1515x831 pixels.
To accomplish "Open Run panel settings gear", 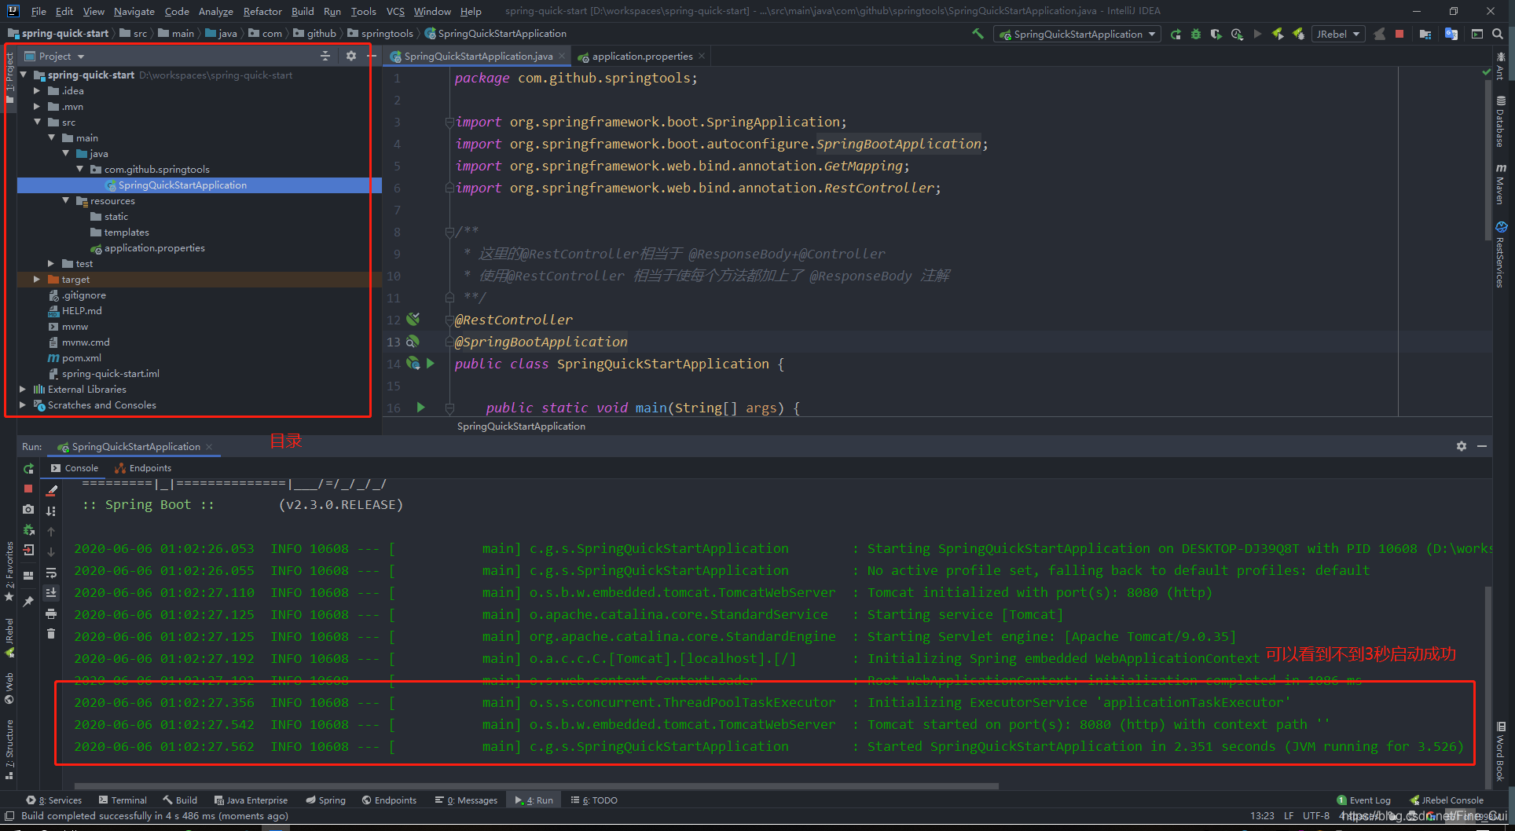I will tap(1461, 445).
